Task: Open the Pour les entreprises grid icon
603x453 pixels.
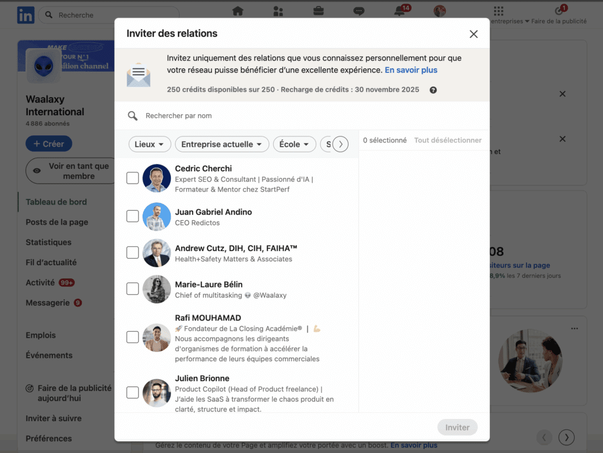Action: click(498, 11)
